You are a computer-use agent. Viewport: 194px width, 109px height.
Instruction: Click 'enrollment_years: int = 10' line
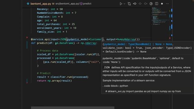pyautogui.click(x=57, y=28)
